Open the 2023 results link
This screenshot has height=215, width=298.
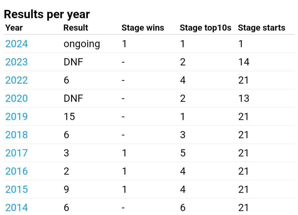[17, 62]
